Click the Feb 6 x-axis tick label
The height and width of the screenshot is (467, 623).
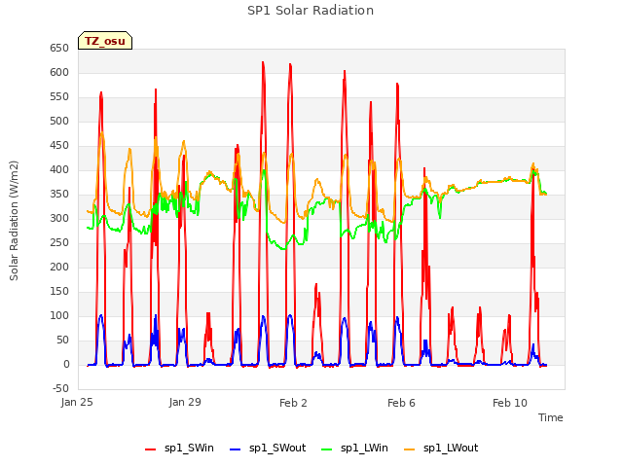click(x=401, y=403)
